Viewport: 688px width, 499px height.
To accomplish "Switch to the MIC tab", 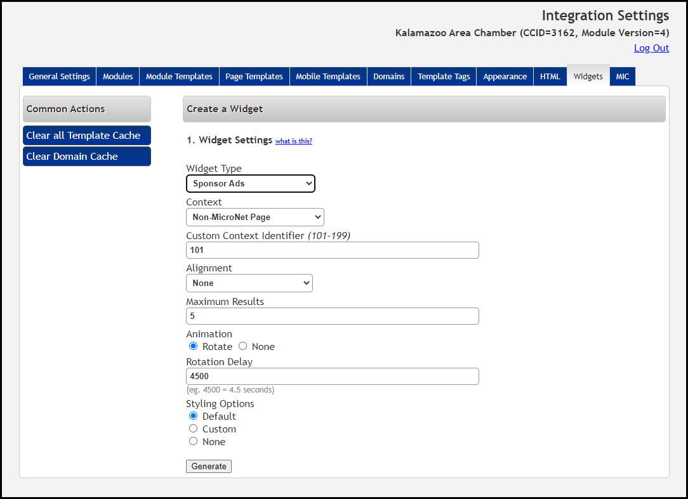I will click(622, 77).
